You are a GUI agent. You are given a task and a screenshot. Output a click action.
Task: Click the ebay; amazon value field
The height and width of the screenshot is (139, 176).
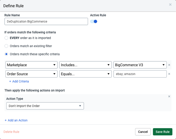pos(140,74)
